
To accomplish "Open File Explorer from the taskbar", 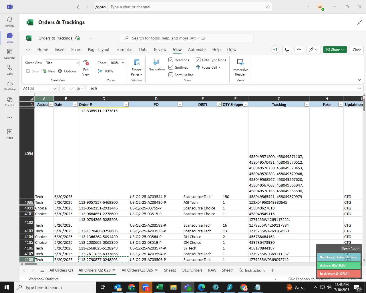I will [173, 287].
